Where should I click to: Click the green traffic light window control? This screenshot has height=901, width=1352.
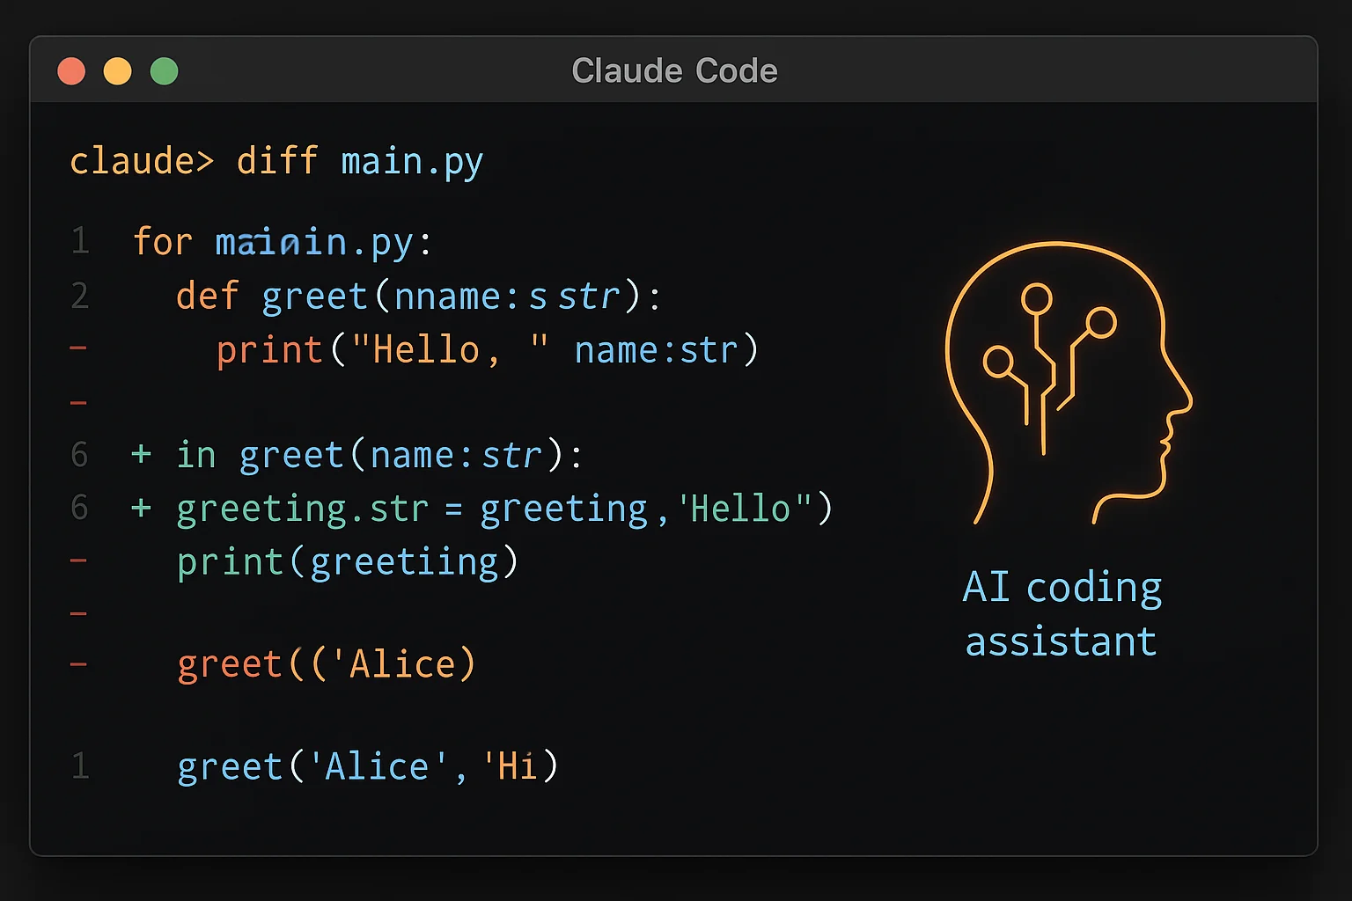(164, 70)
